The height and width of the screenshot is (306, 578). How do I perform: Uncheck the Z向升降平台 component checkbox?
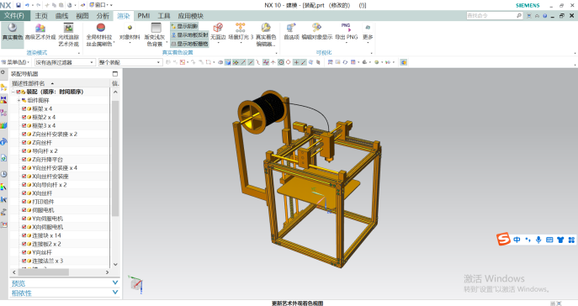pyautogui.click(x=24, y=160)
